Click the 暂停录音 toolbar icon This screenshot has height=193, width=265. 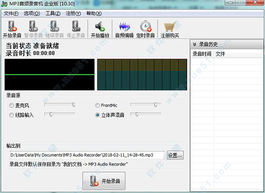point(33,26)
